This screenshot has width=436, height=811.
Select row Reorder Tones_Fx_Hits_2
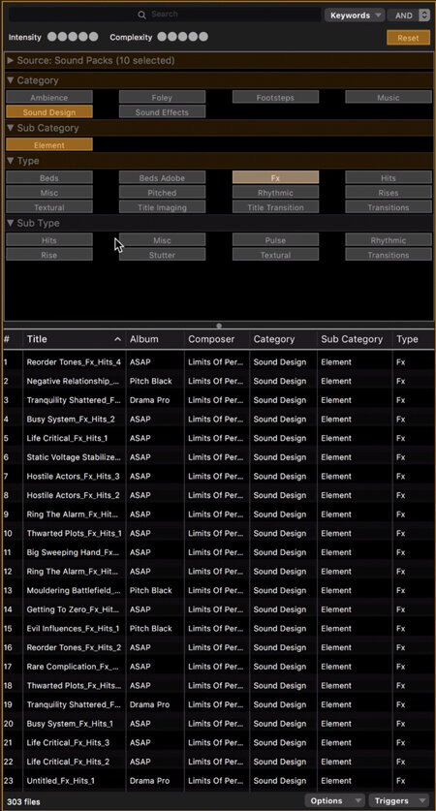coord(218,647)
